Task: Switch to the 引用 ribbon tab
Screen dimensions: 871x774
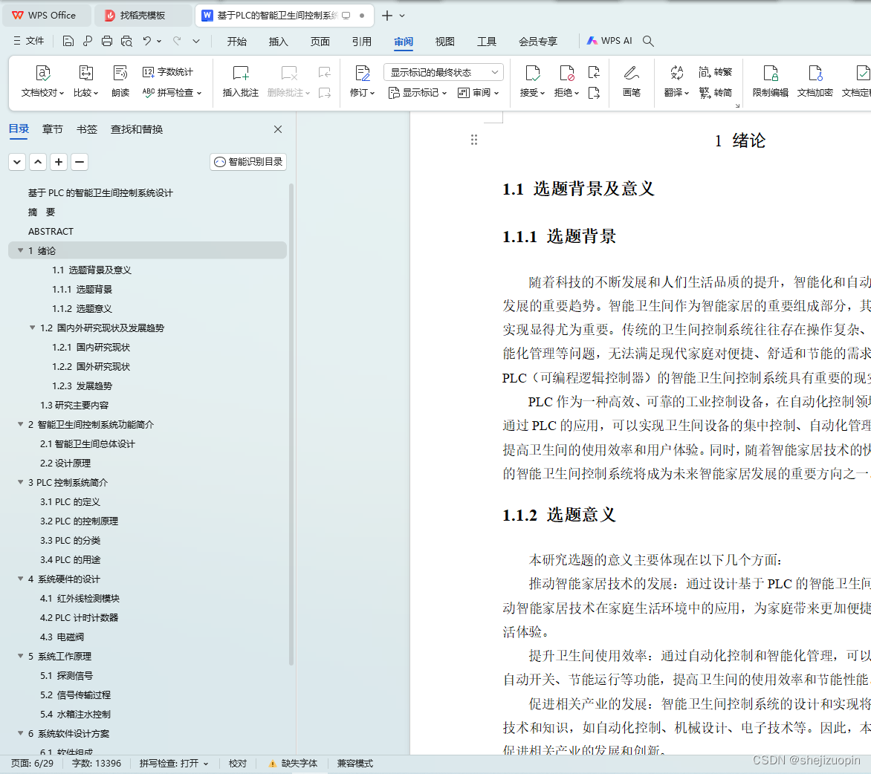Action: [x=362, y=42]
